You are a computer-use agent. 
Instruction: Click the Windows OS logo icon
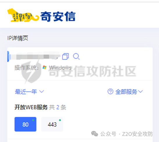(x=44, y=68)
